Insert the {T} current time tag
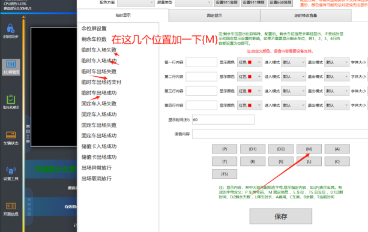This screenshot has height=232, width=368. point(225,161)
